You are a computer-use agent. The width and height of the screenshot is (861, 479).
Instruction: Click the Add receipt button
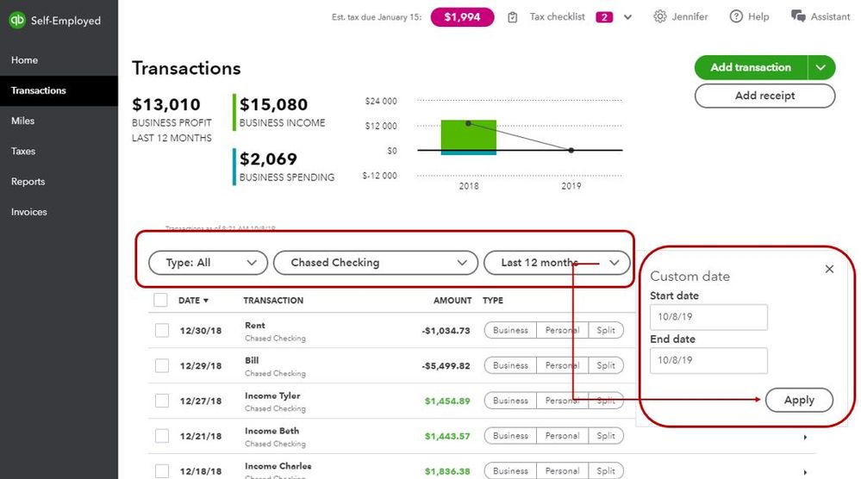pyautogui.click(x=764, y=96)
